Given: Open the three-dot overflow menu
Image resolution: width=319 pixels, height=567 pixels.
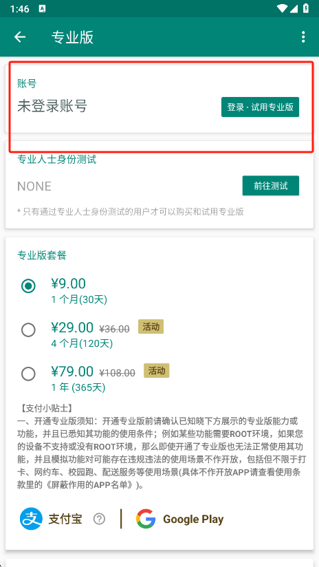Looking at the screenshot, I should click(303, 37).
